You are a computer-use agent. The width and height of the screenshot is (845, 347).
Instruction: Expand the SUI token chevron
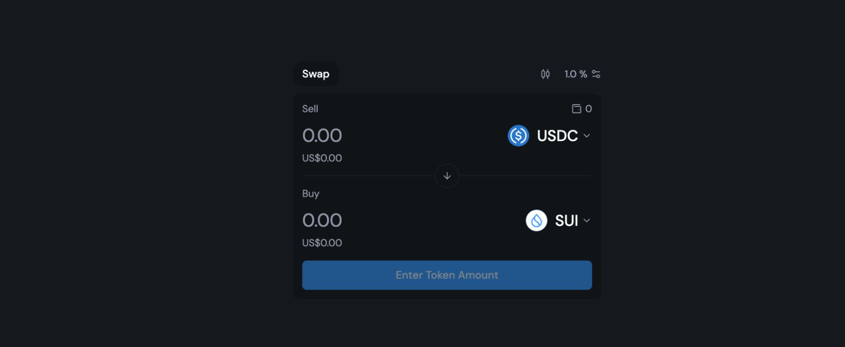click(x=587, y=221)
